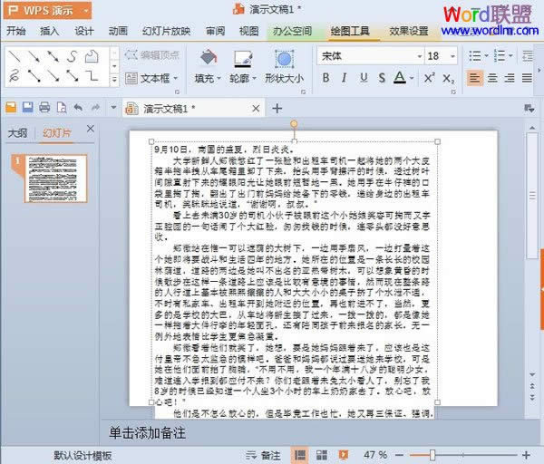The width and height of the screenshot is (544, 464).
Task: Click the font color A button
Action: 400,78
